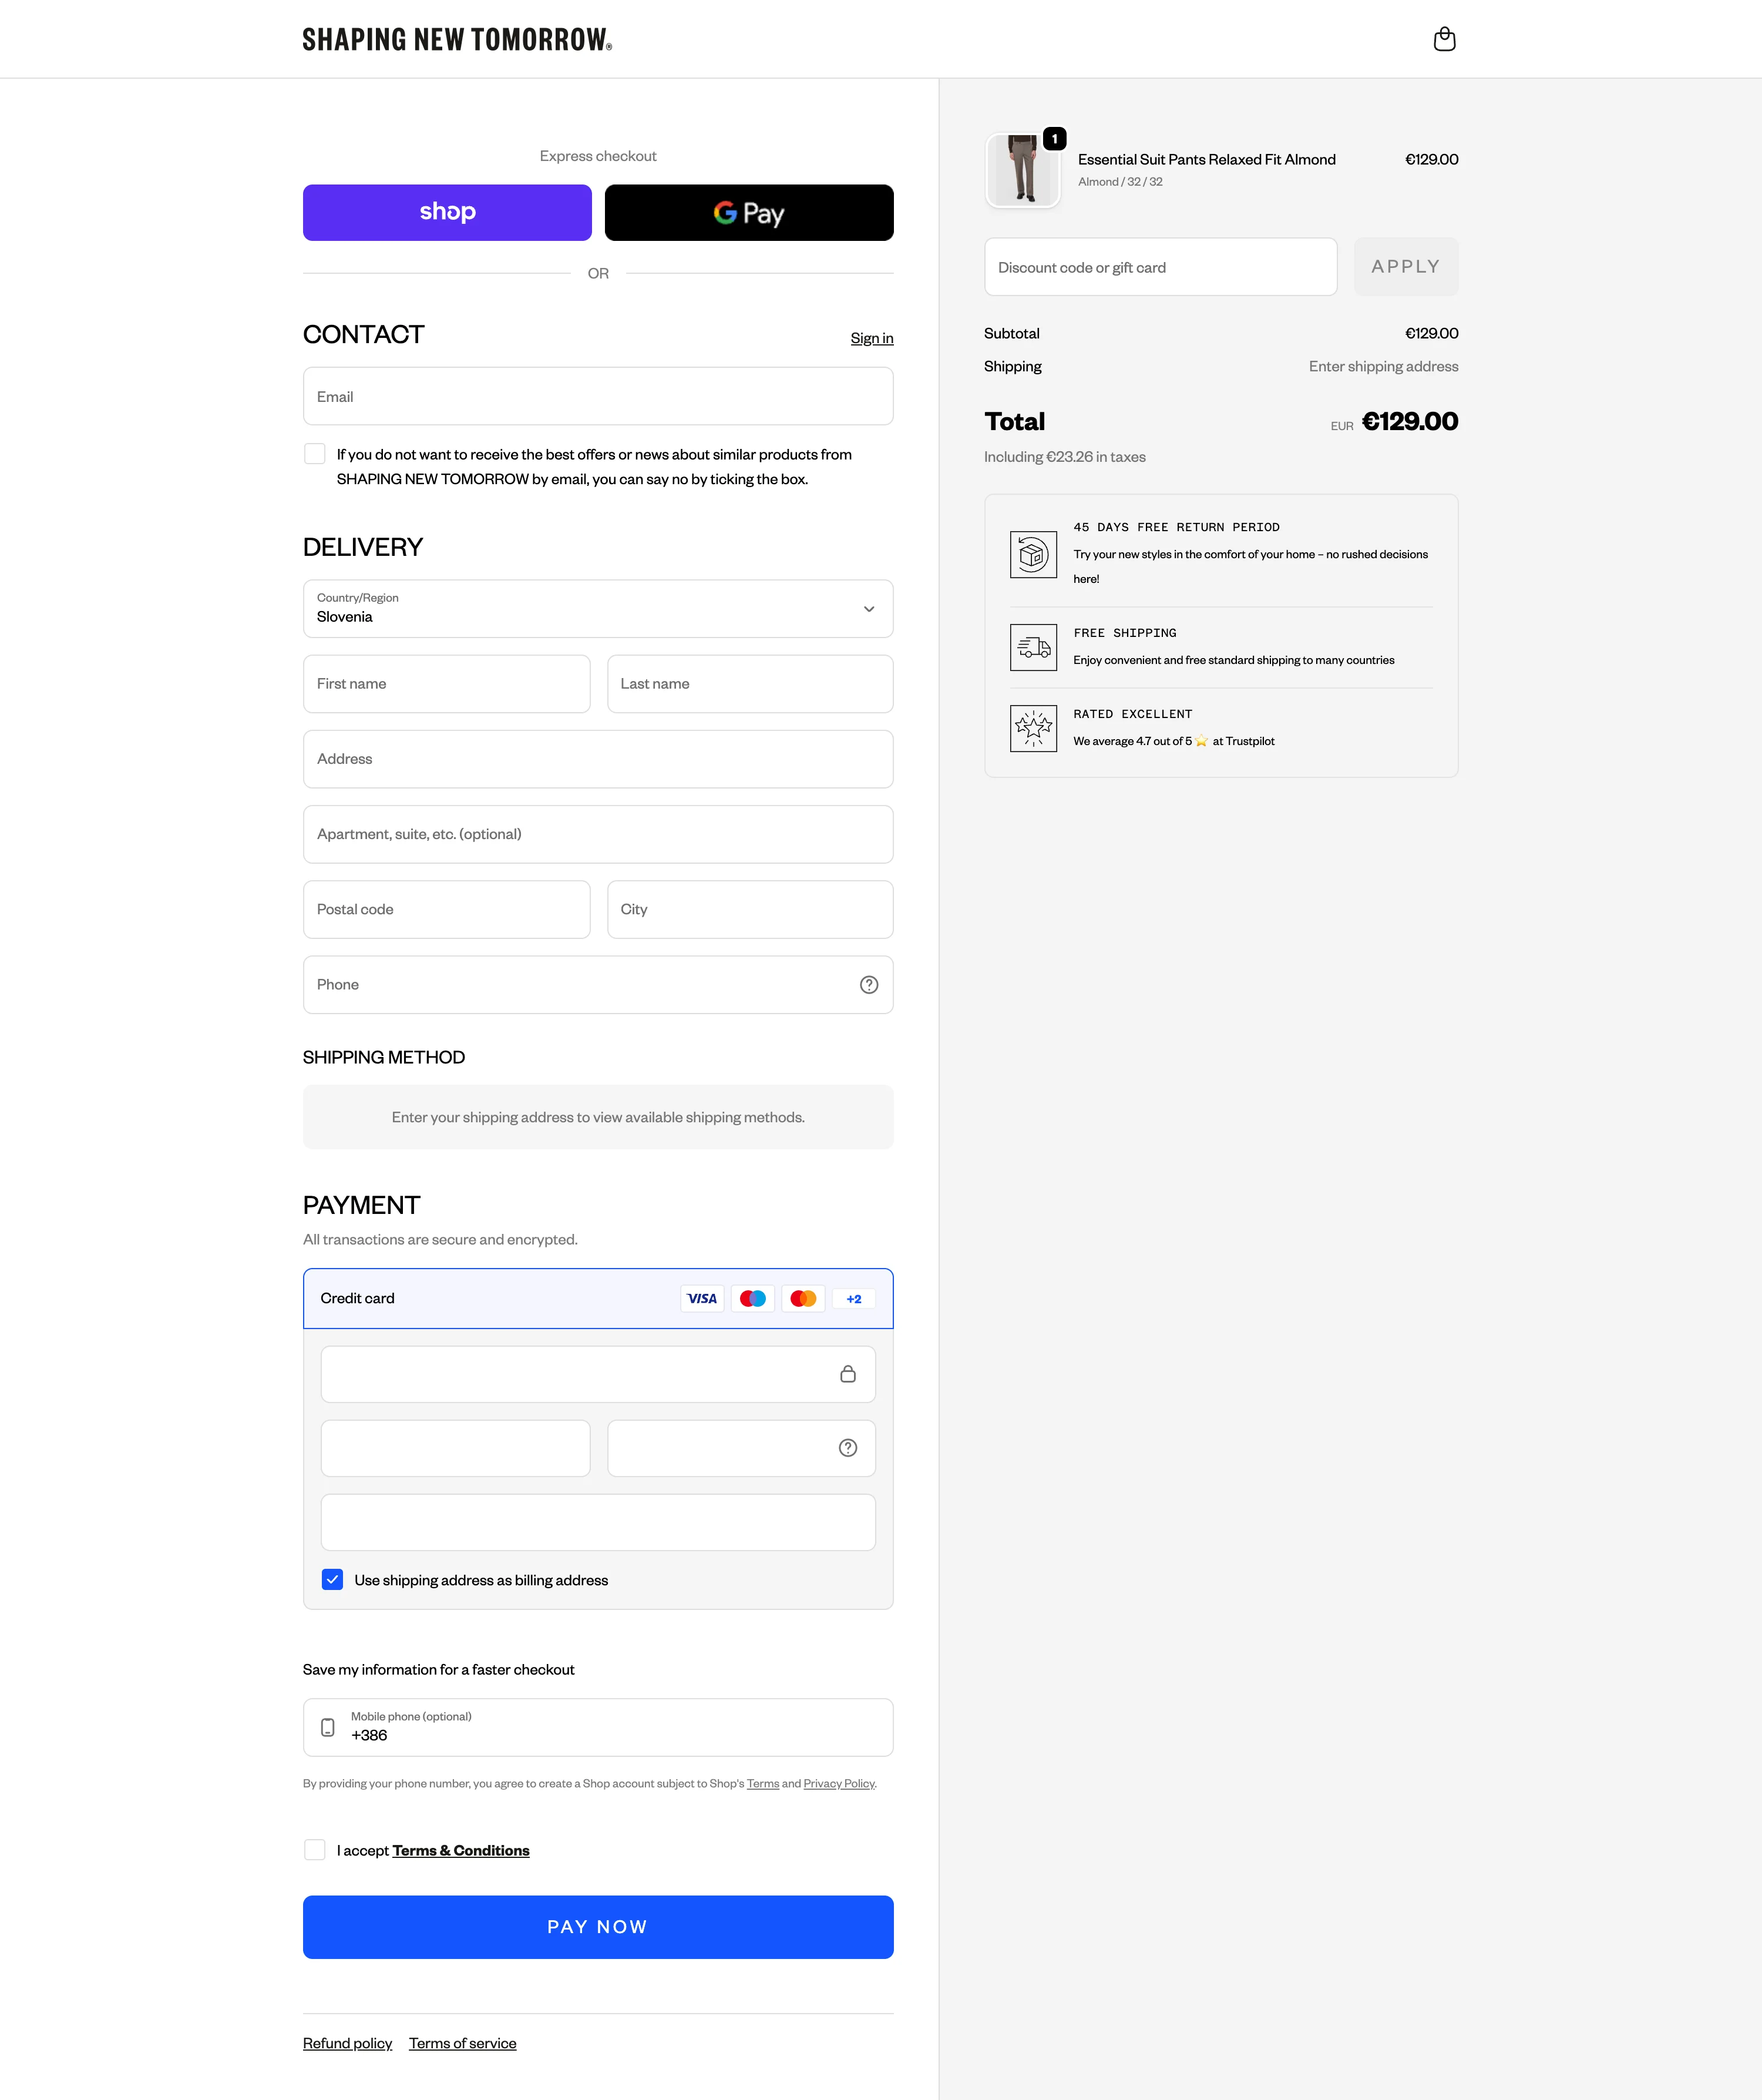Open the Country/Region dropdown
The height and width of the screenshot is (2100, 1762).
tap(598, 609)
